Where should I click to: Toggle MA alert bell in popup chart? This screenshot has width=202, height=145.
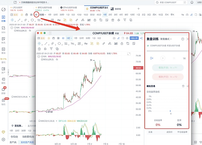pos(42,56)
